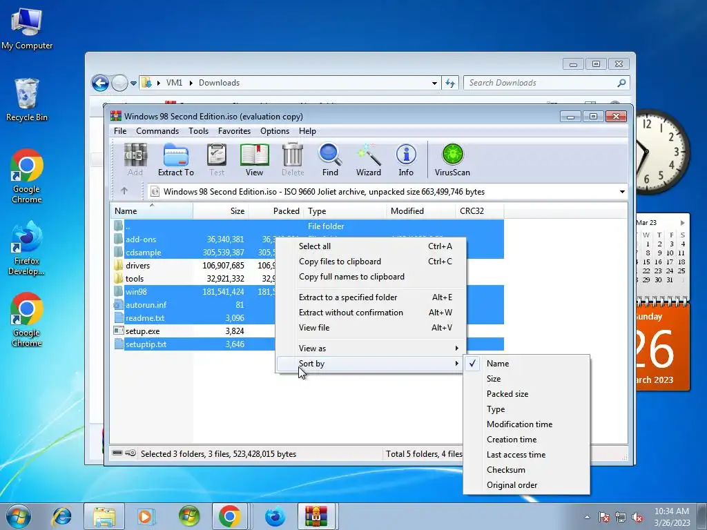Image resolution: width=707 pixels, height=530 pixels.
Task: Click the Chrome icon in taskbar
Action: (229, 516)
